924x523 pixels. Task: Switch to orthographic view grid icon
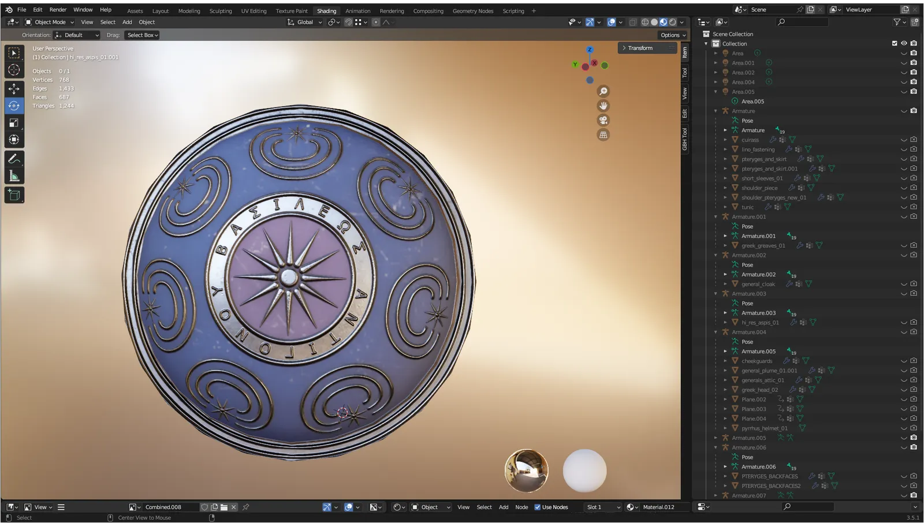(x=603, y=135)
